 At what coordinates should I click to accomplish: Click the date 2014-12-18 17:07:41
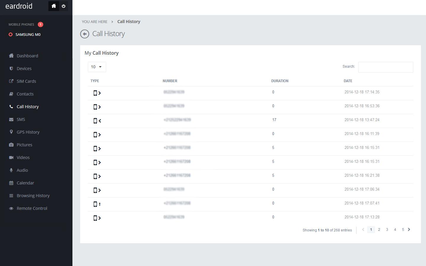pos(362,203)
